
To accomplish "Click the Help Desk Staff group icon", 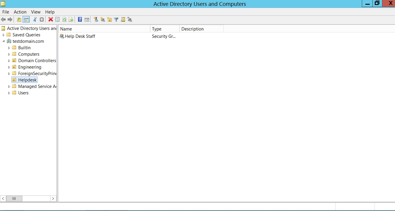I will coord(62,36).
